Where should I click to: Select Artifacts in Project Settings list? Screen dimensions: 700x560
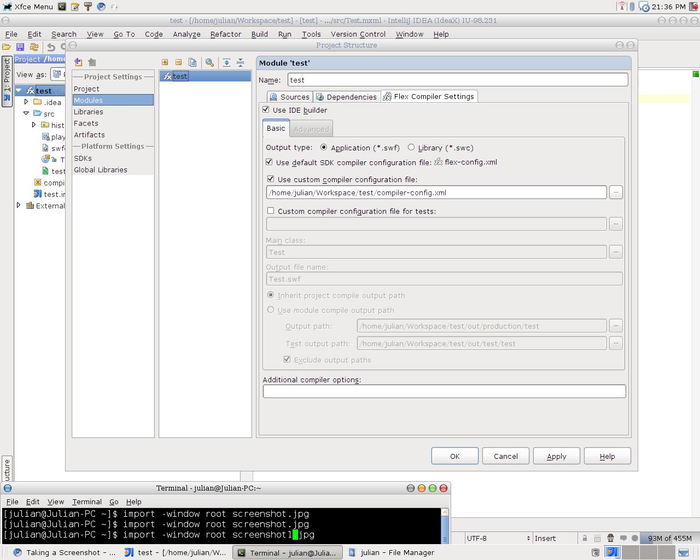[x=89, y=135]
